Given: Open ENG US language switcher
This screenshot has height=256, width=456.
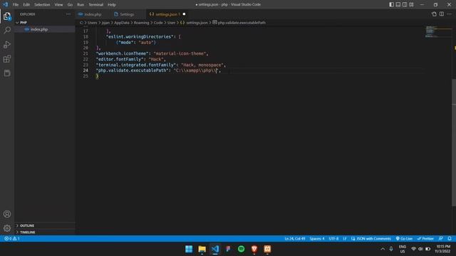Looking at the screenshot, I should [403, 249].
